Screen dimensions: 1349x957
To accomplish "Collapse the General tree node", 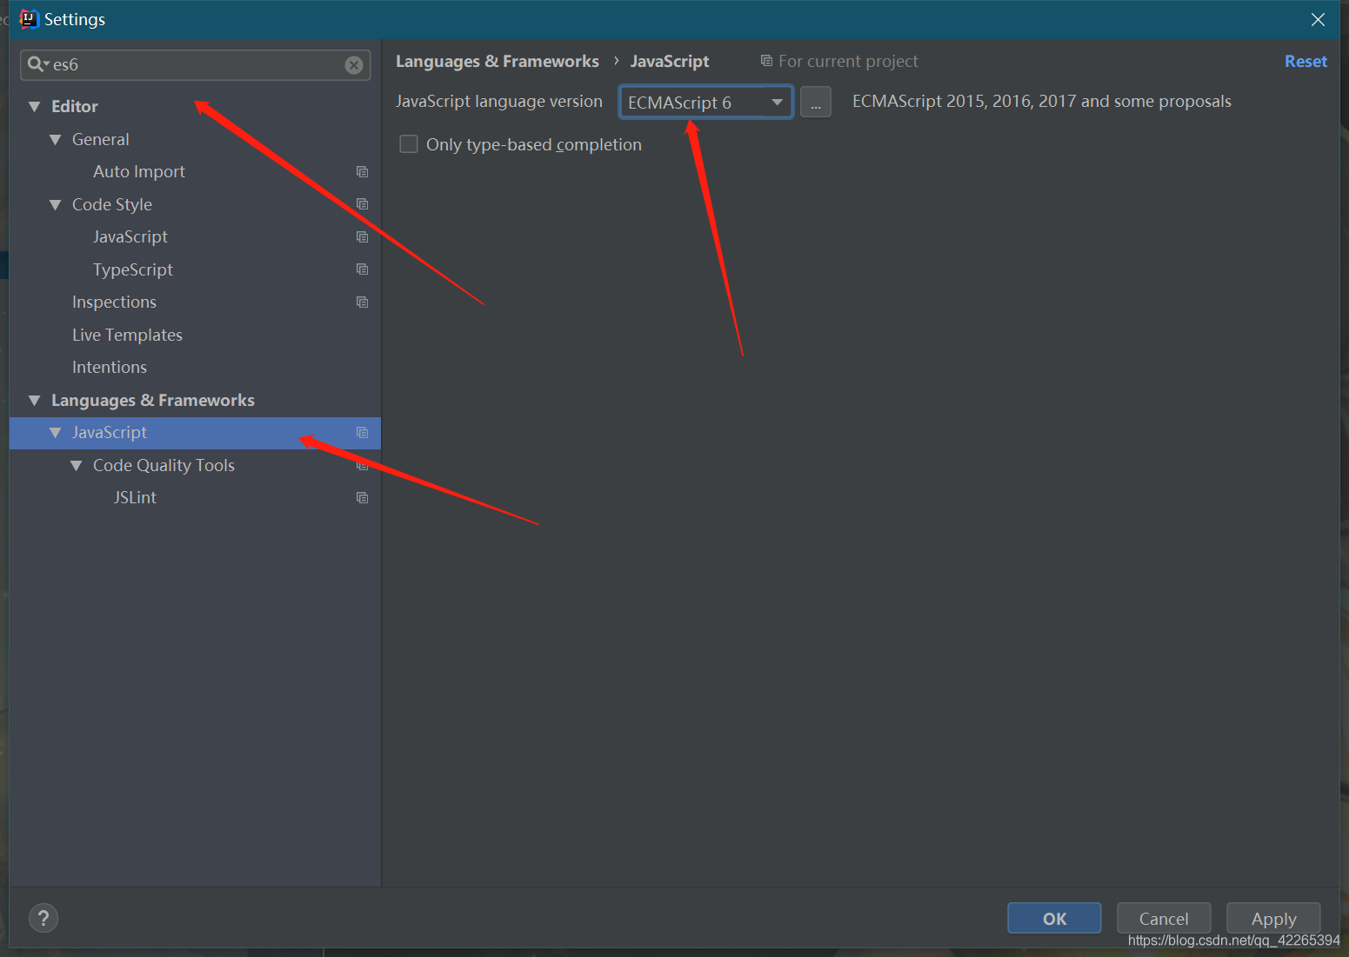I will pyautogui.click(x=56, y=140).
